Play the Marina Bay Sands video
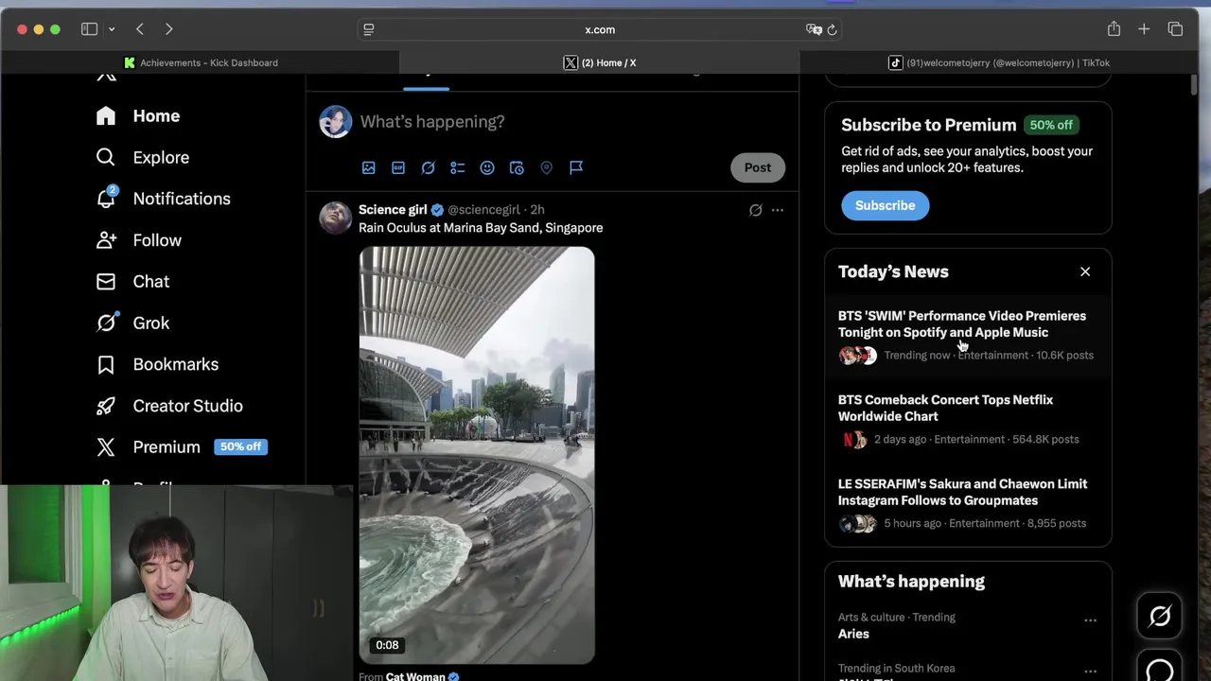 477,455
